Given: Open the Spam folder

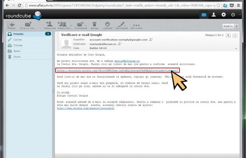Looking at the screenshot, I should pos(17,51).
